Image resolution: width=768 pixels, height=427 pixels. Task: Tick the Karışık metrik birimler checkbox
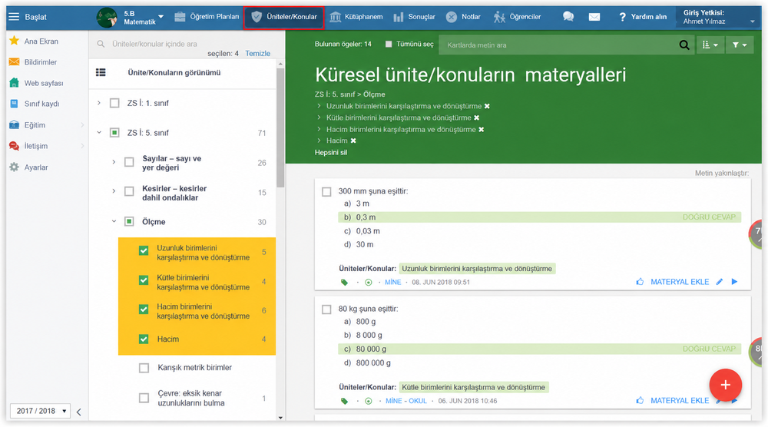[x=144, y=368]
